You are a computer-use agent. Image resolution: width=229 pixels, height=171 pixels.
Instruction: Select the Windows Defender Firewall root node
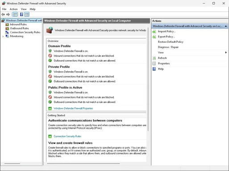(24, 20)
